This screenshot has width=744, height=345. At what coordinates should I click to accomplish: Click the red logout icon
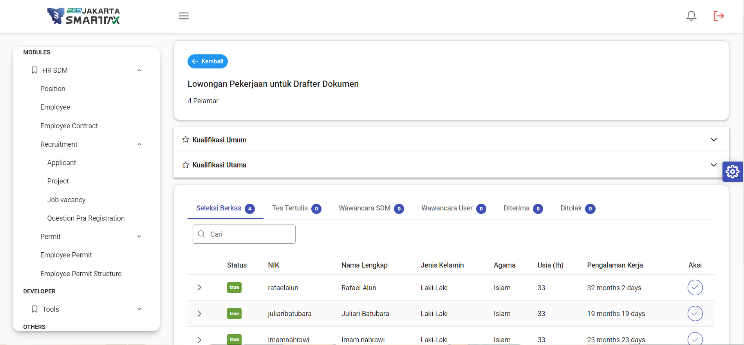(x=719, y=16)
